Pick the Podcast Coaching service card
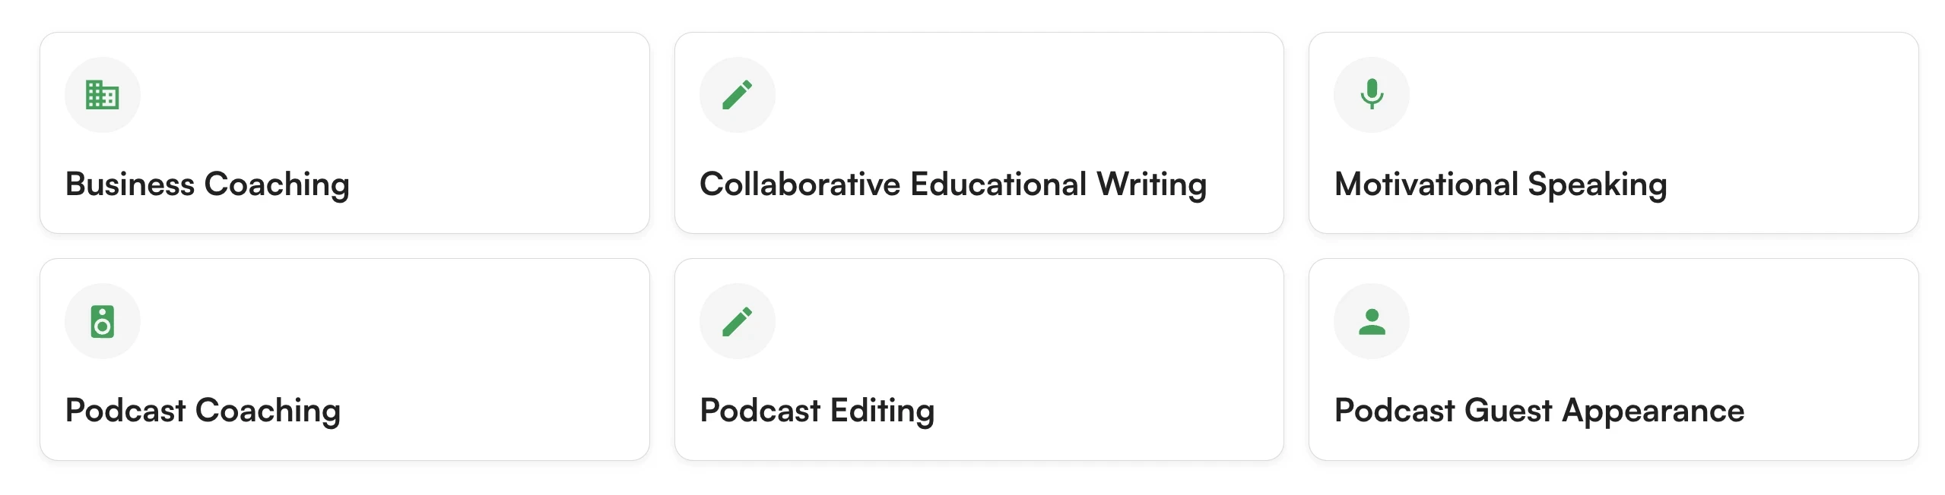 (344, 359)
